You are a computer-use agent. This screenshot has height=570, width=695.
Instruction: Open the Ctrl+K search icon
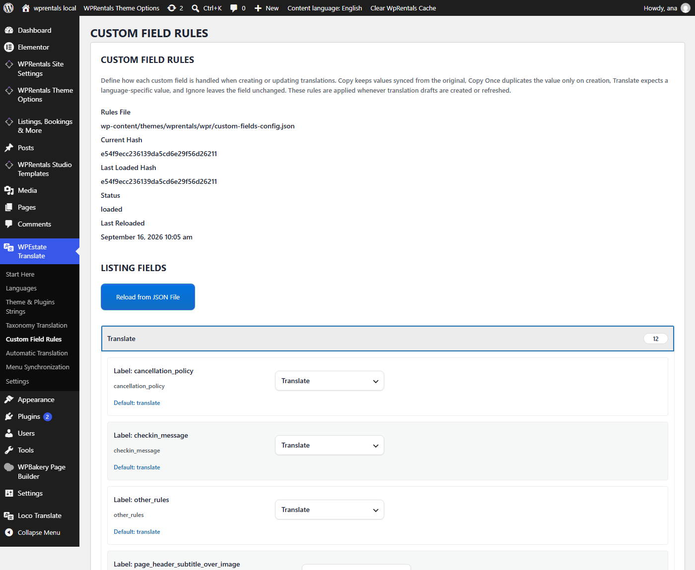196,8
